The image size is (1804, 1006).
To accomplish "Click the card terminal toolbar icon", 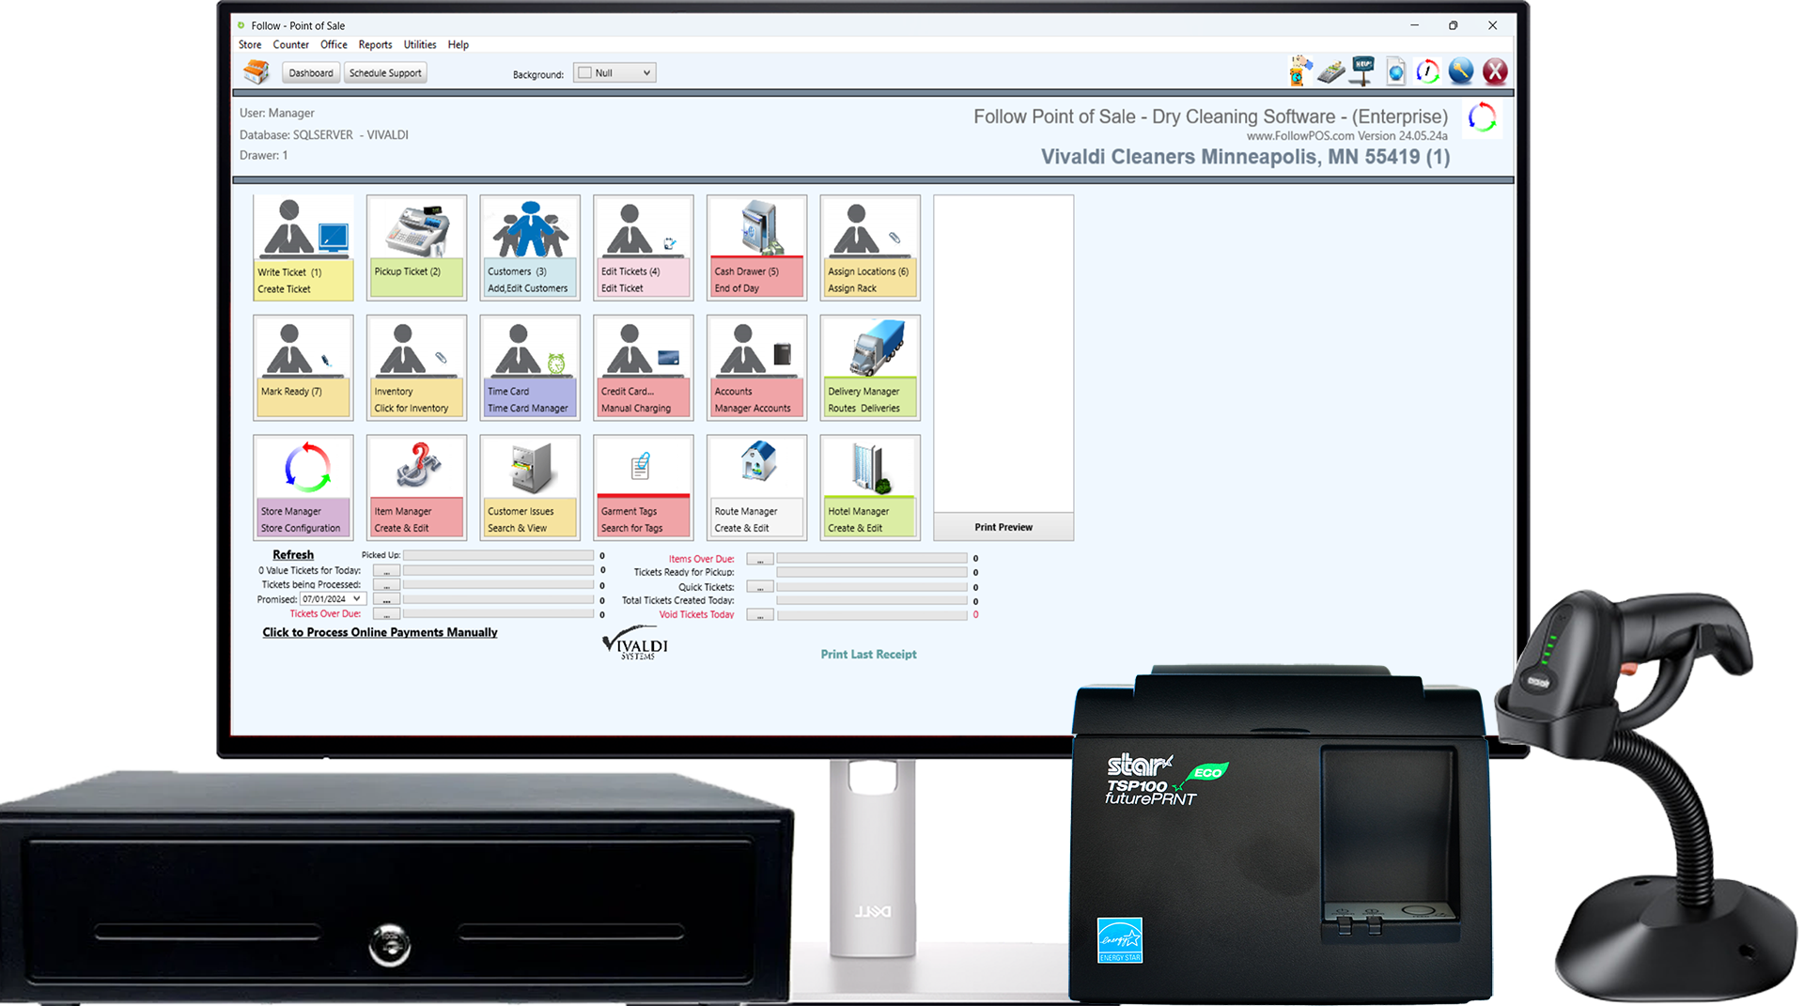I will tap(1331, 71).
